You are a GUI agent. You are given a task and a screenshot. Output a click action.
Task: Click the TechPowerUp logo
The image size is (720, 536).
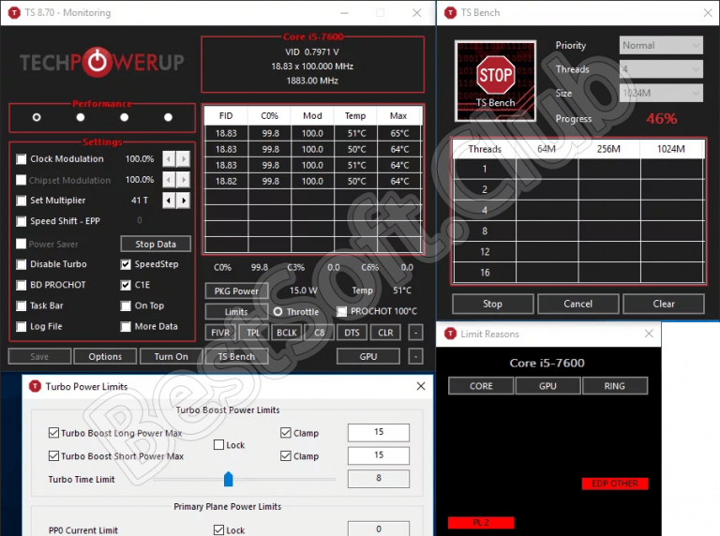(102, 62)
